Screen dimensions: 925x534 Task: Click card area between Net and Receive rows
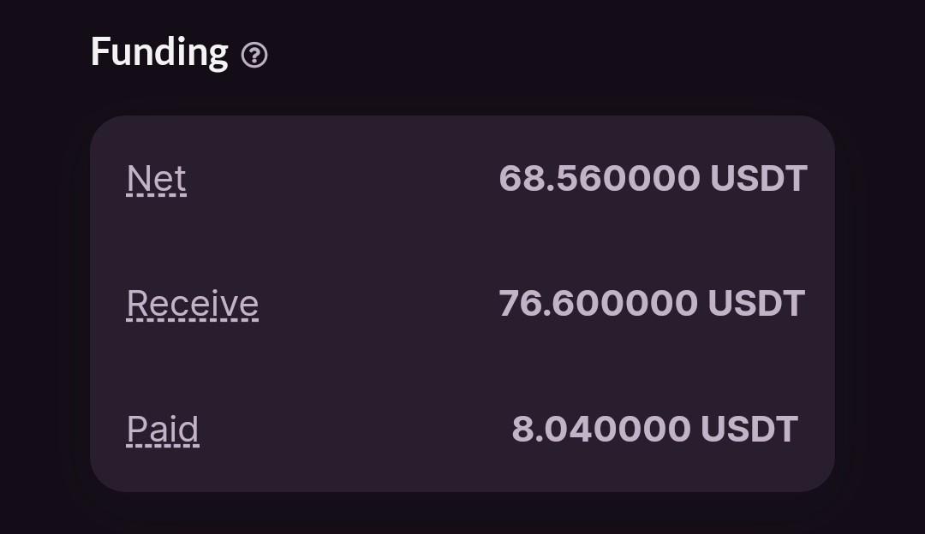pos(462,241)
